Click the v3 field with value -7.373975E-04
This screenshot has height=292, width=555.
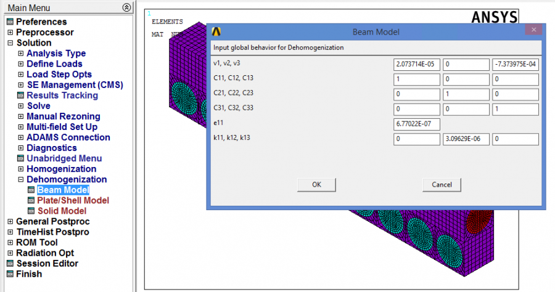(516, 65)
